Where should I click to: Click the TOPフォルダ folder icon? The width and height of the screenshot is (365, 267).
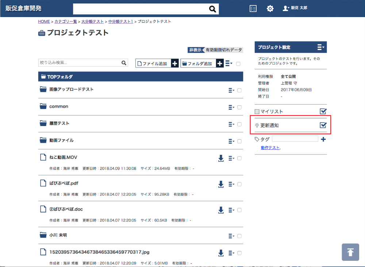(43, 76)
